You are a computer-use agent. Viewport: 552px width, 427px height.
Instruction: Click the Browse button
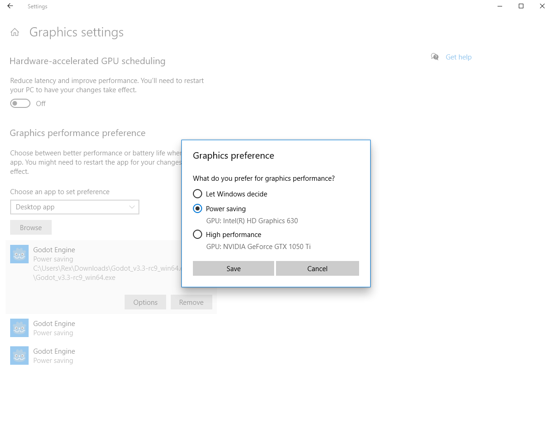31,228
